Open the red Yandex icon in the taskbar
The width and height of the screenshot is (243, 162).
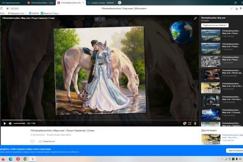pos(18,159)
